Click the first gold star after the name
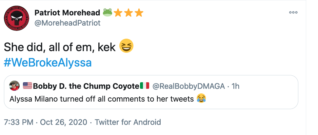Screen dimensions: 318x135 118,13
